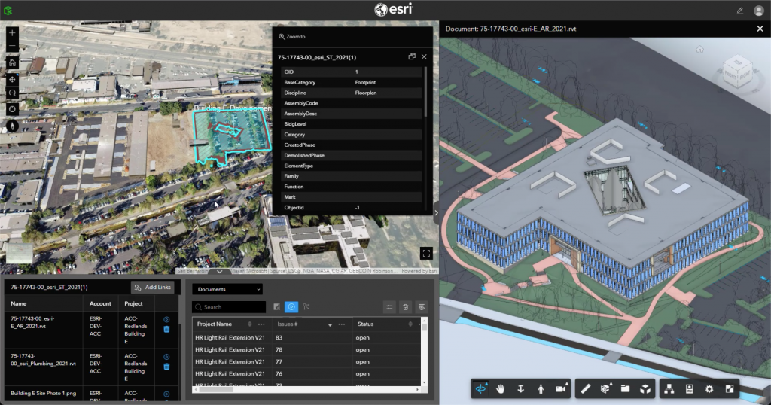Click the Search field in table panel
Screen dimensions: 771x405
point(229,307)
